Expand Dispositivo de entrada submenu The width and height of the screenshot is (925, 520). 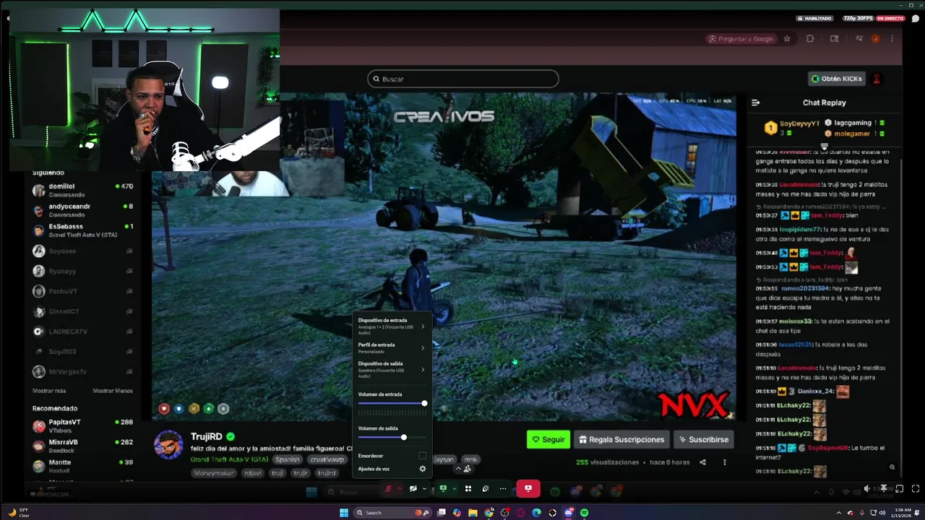(x=392, y=326)
